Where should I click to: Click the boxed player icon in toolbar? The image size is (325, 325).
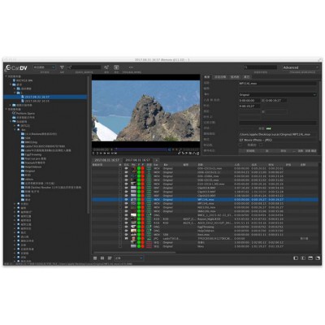(x=116, y=67)
